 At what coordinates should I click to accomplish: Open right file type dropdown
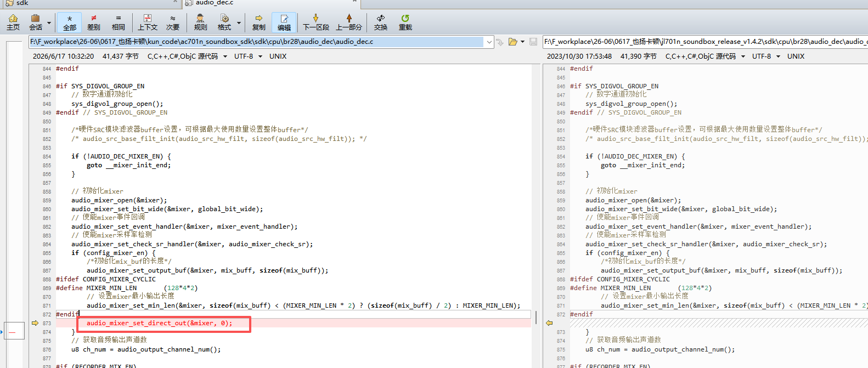743,56
